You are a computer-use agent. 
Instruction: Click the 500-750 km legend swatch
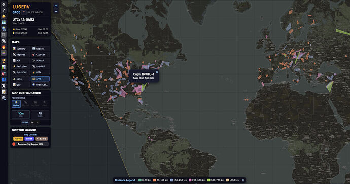click(x=208, y=180)
